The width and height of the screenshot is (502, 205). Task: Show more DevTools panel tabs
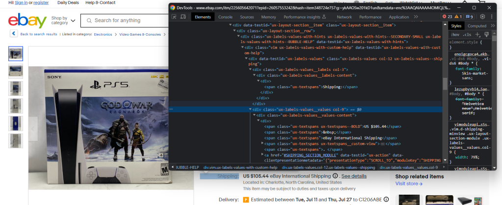[x=416, y=17]
